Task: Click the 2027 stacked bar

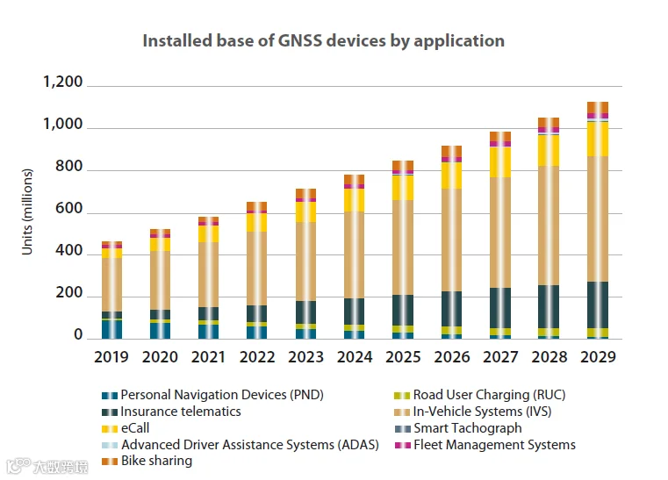Action: [x=500, y=235]
